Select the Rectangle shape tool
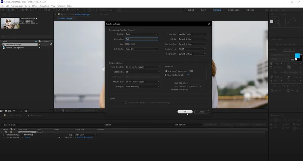The height and width of the screenshot is (161, 303). 45,10
